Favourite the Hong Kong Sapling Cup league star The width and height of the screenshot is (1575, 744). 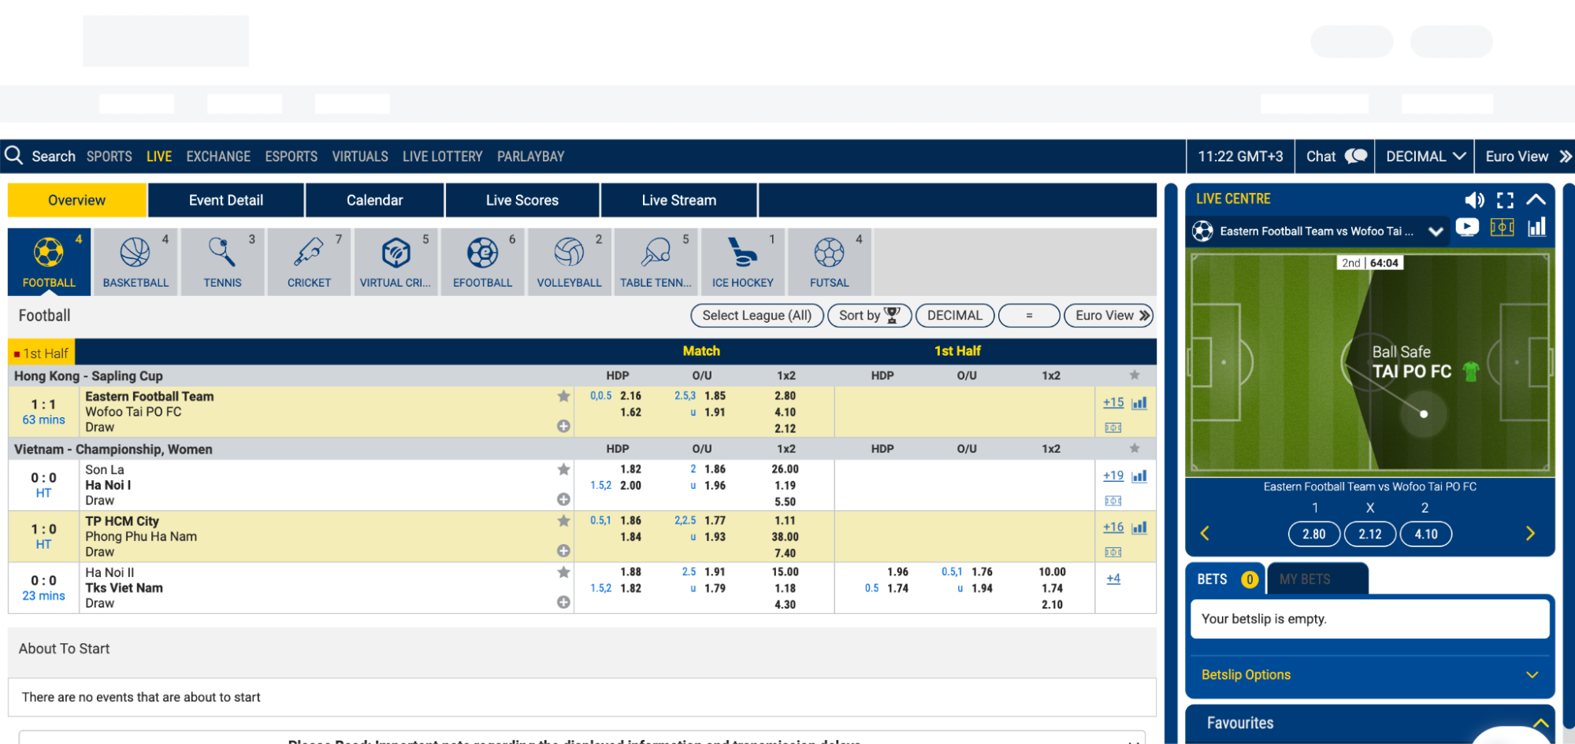pos(1134,376)
